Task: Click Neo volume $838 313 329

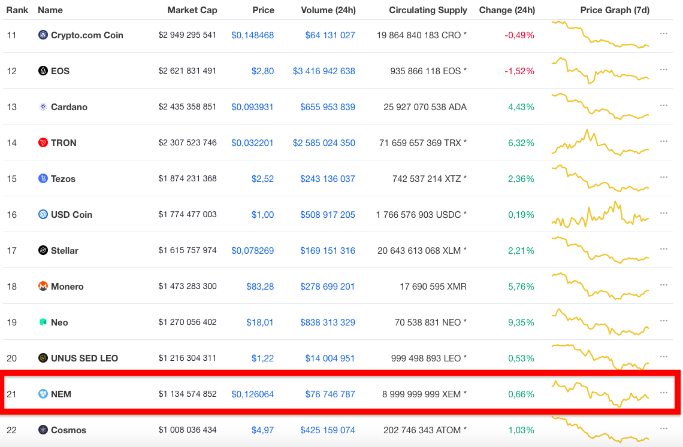Action: coord(328,323)
